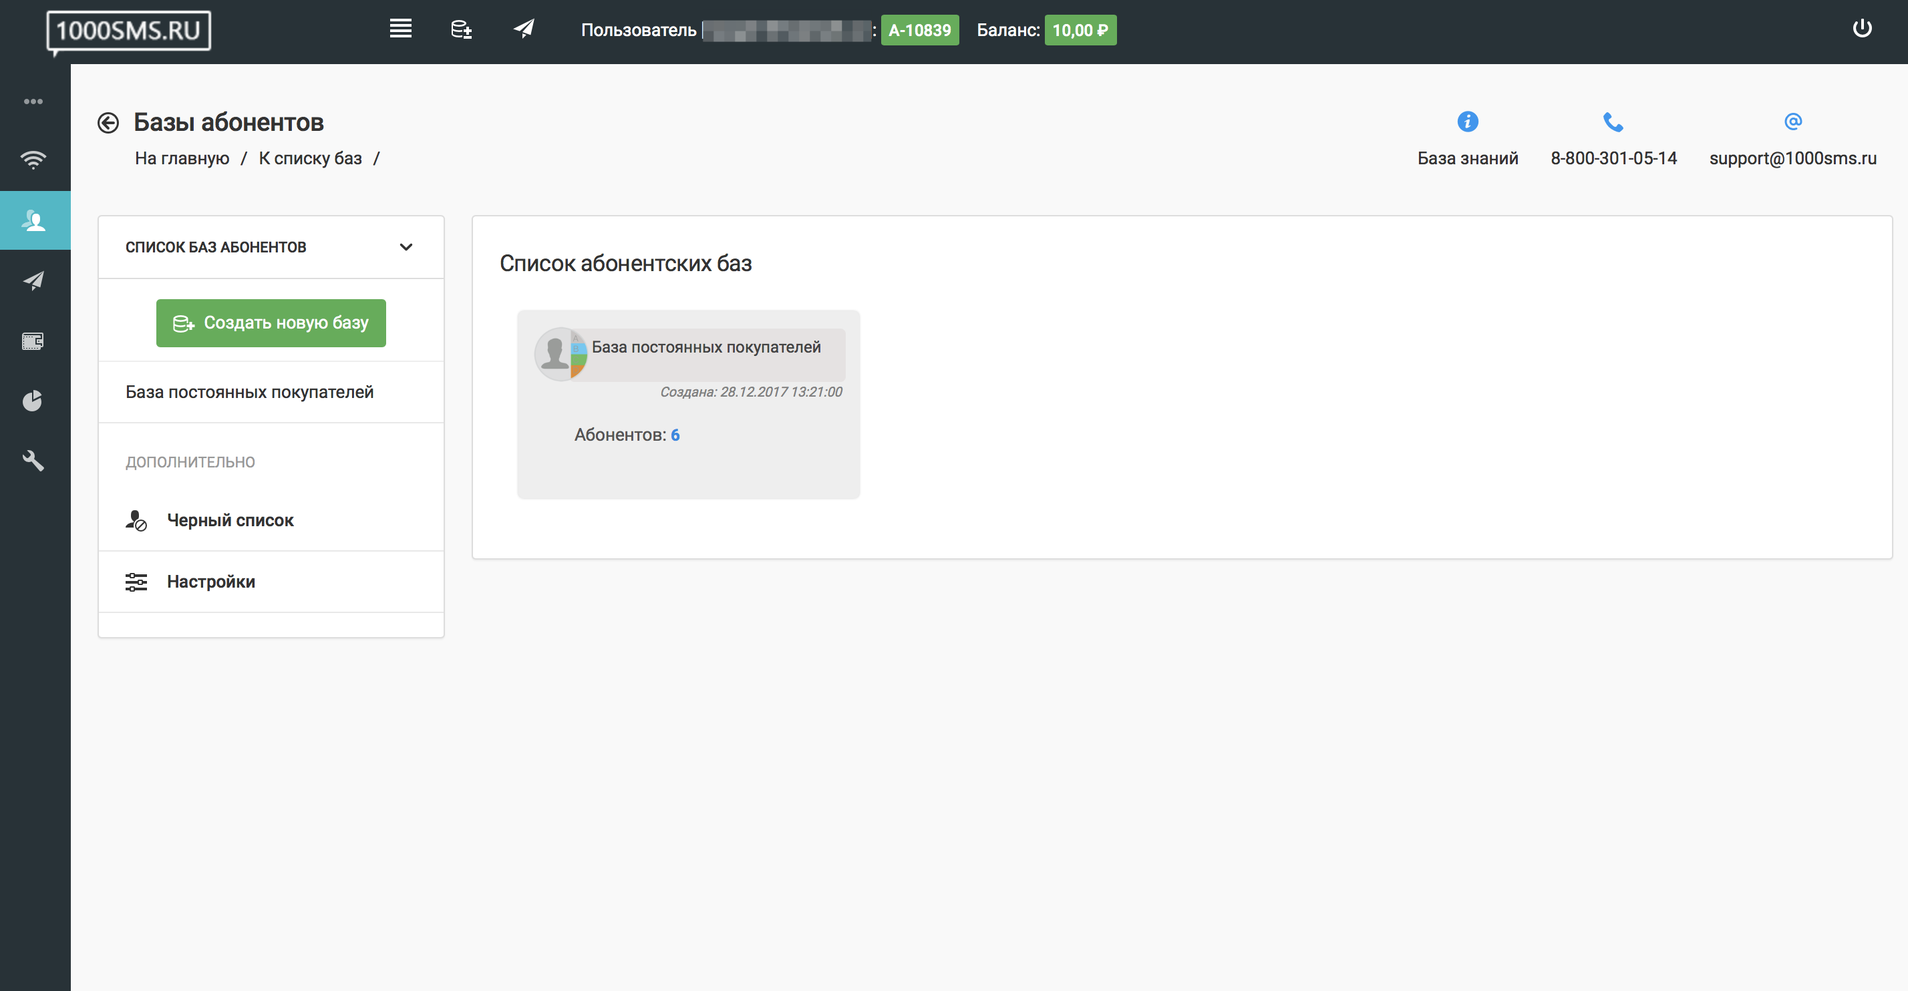This screenshot has height=991, width=1908.
Task: Collapse the СПИСОК БАЗ АБОНЕНТОВ chevron
Action: pyautogui.click(x=406, y=247)
